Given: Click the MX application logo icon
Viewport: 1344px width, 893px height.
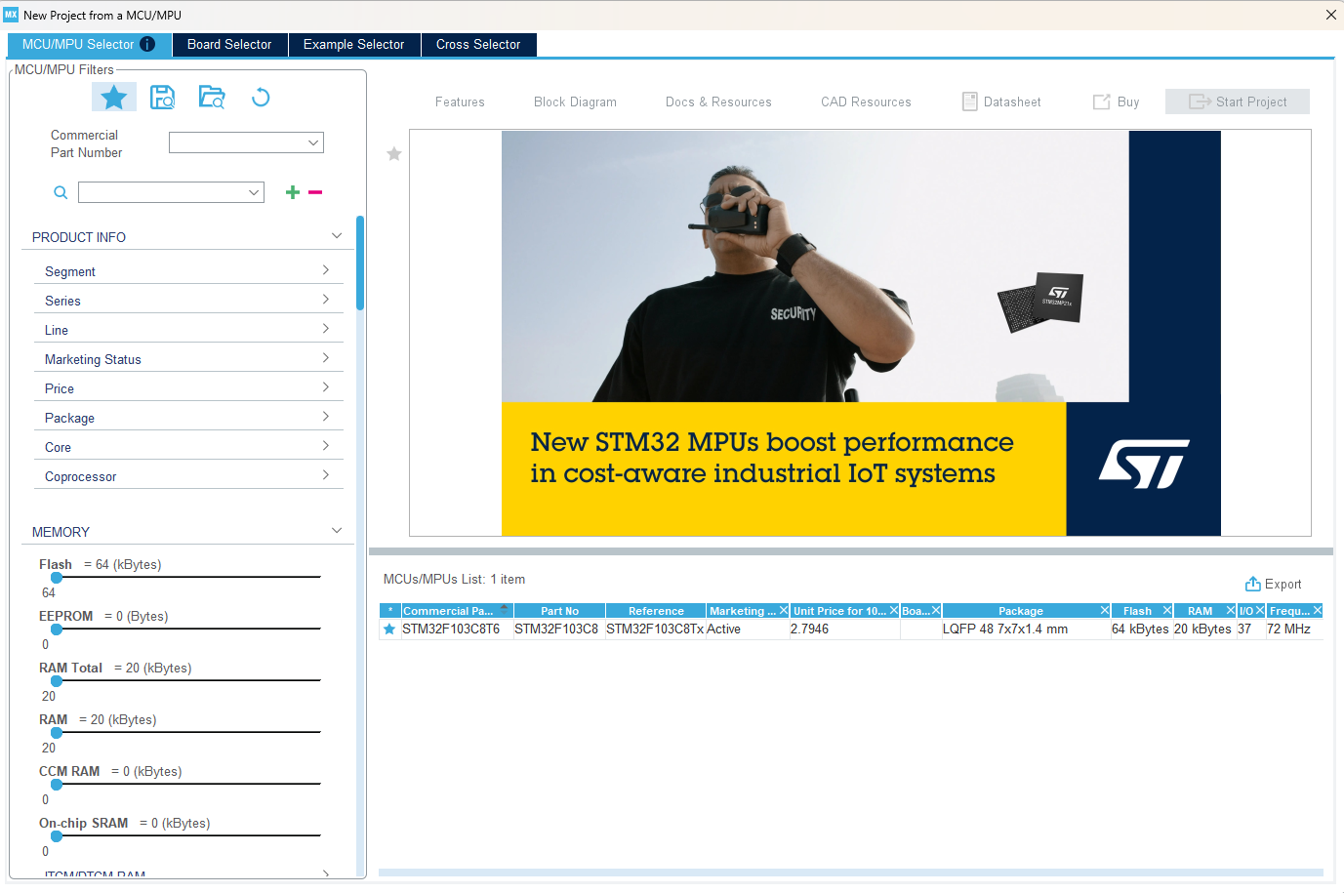Looking at the screenshot, I should pyautogui.click(x=11, y=15).
